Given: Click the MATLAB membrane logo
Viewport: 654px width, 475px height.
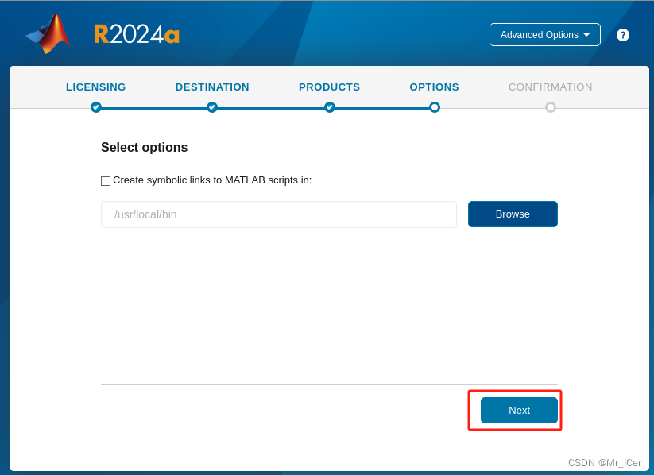Looking at the screenshot, I should (x=49, y=33).
